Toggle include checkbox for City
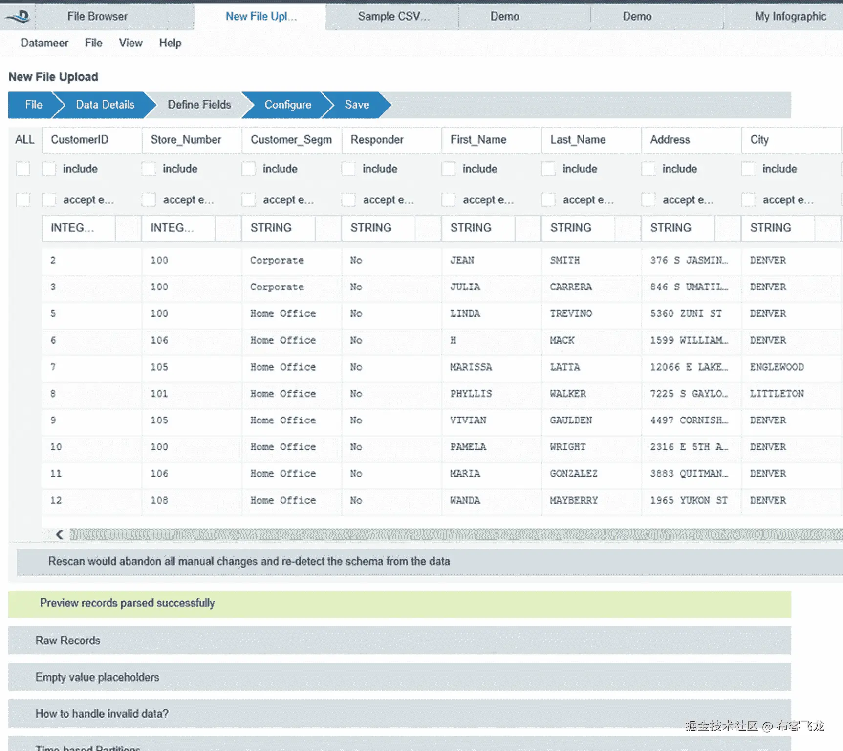This screenshot has width=843, height=751. click(748, 169)
